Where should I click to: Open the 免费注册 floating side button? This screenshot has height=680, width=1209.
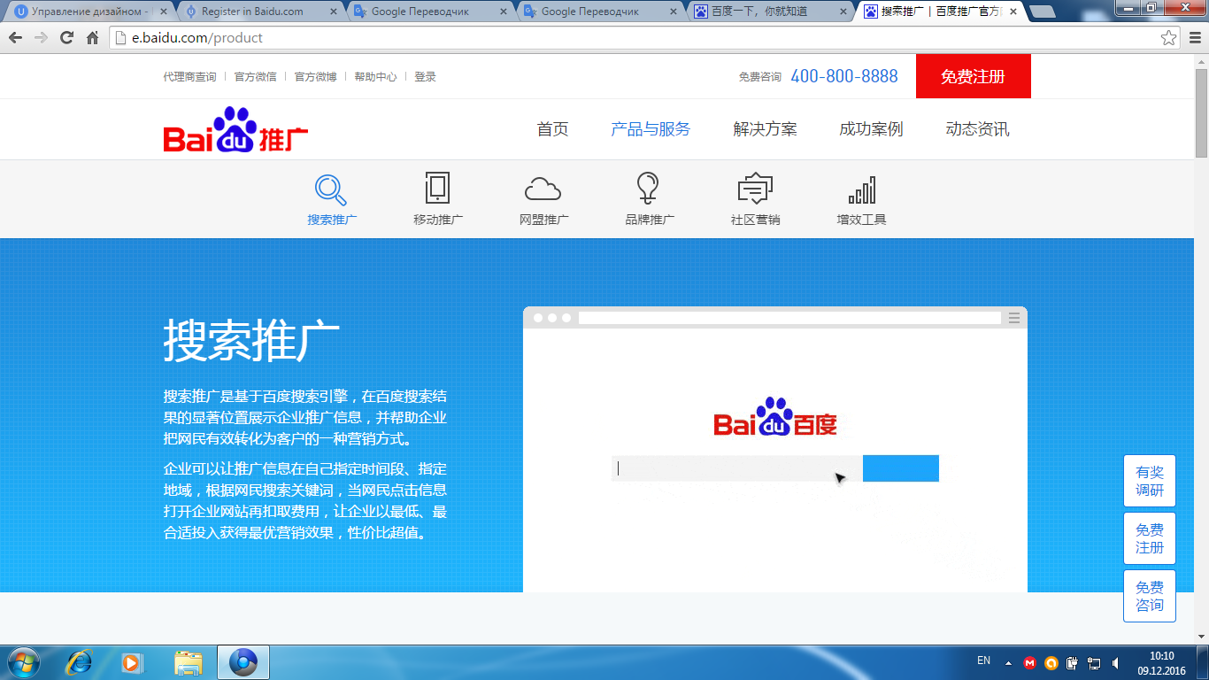click(x=1150, y=538)
